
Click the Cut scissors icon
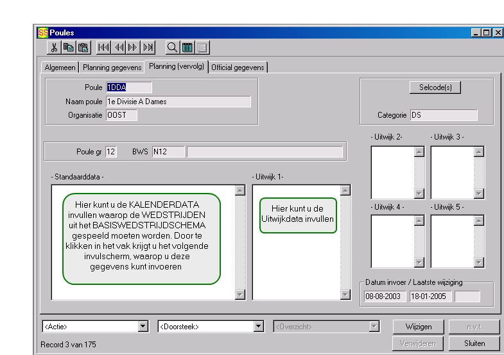tap(55, 47)
